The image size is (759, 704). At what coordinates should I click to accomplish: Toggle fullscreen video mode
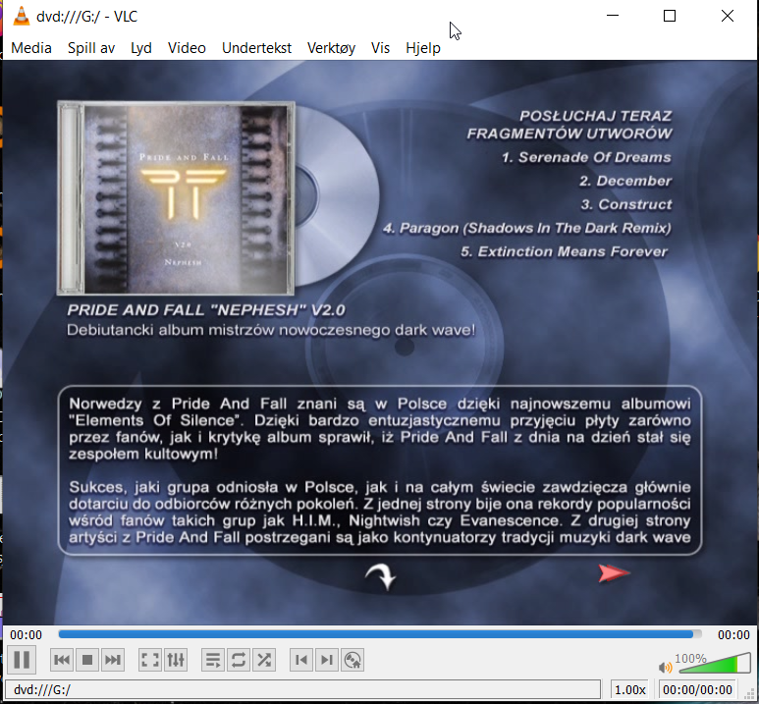pos(150,660)
